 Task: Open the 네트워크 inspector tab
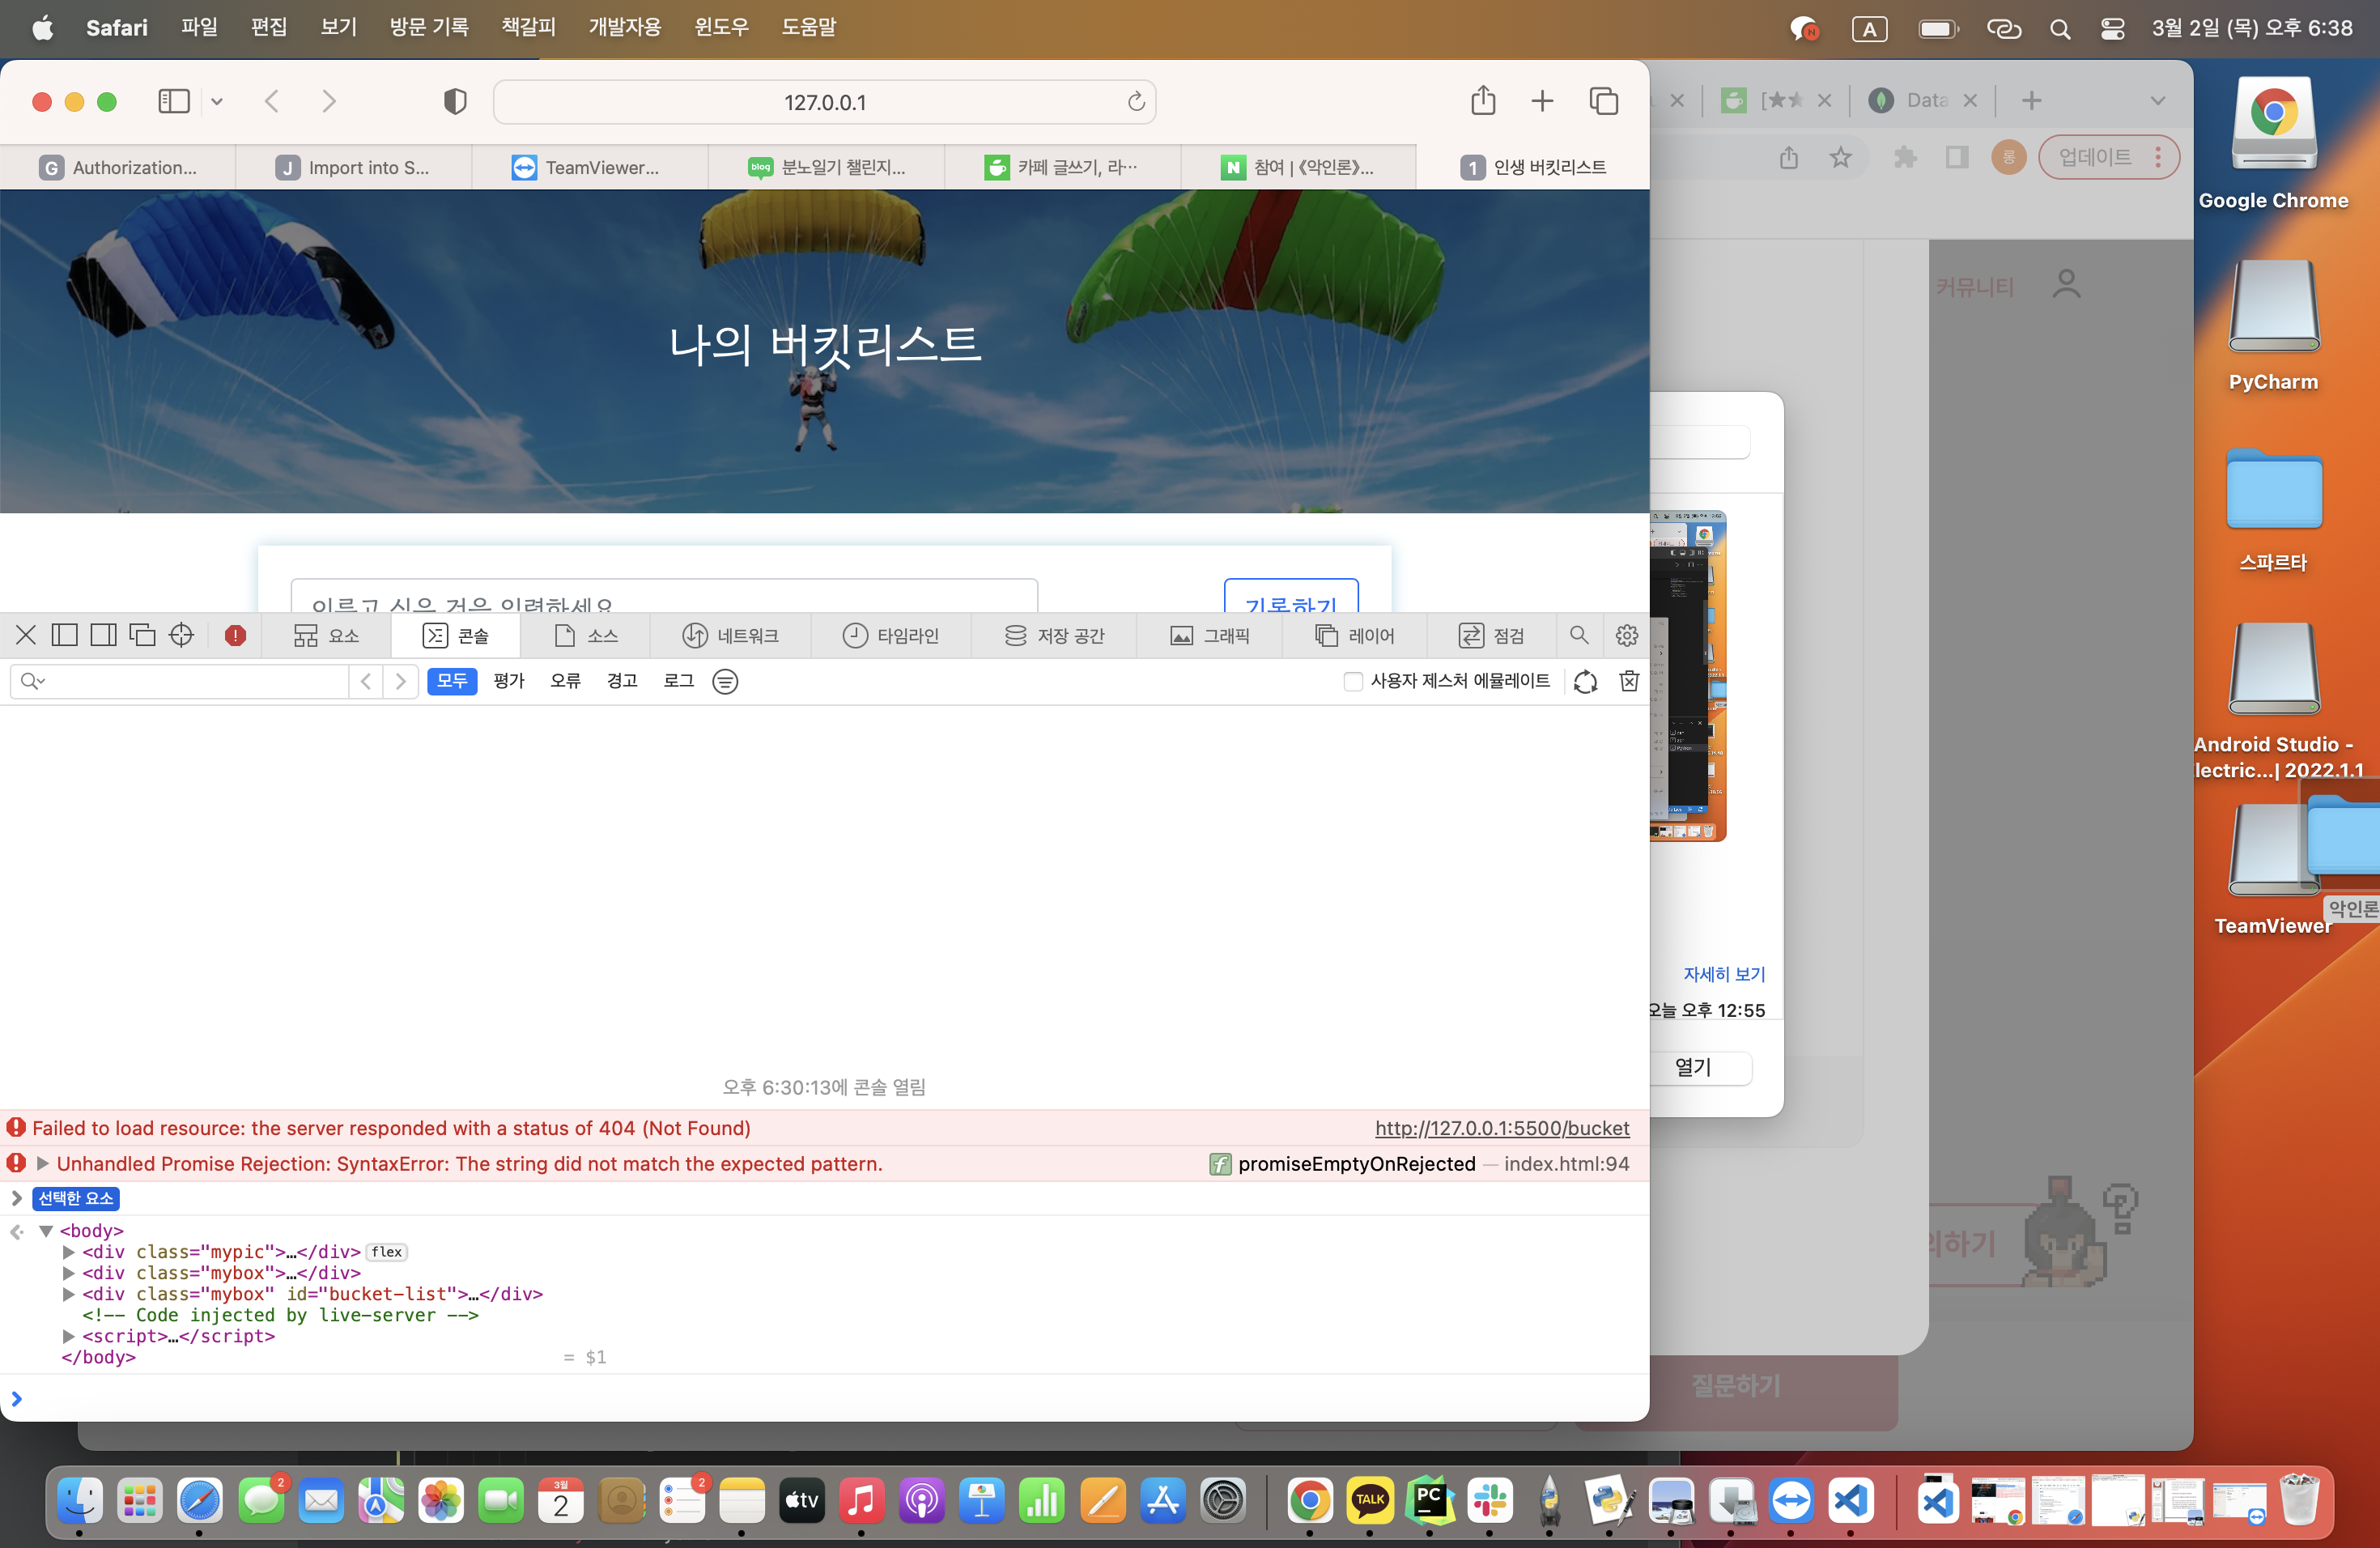point(731,636)
